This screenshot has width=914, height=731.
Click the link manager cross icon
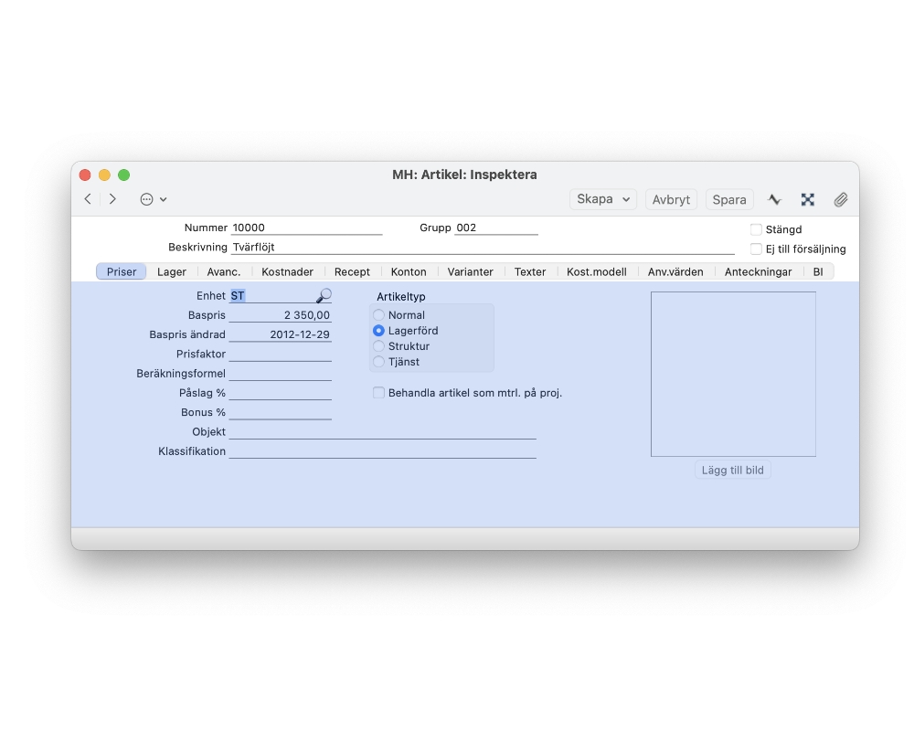coord(807,199)
